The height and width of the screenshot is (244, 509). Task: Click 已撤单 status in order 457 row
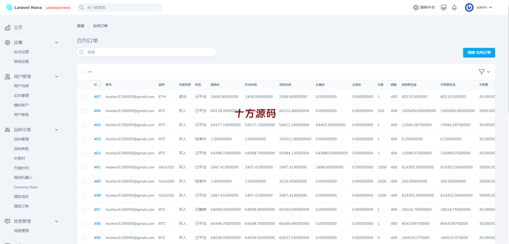pos(201,210)
